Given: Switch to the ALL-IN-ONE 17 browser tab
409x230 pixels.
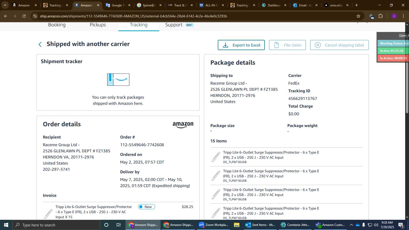Looking at the screenshot, I should (212, 5).
